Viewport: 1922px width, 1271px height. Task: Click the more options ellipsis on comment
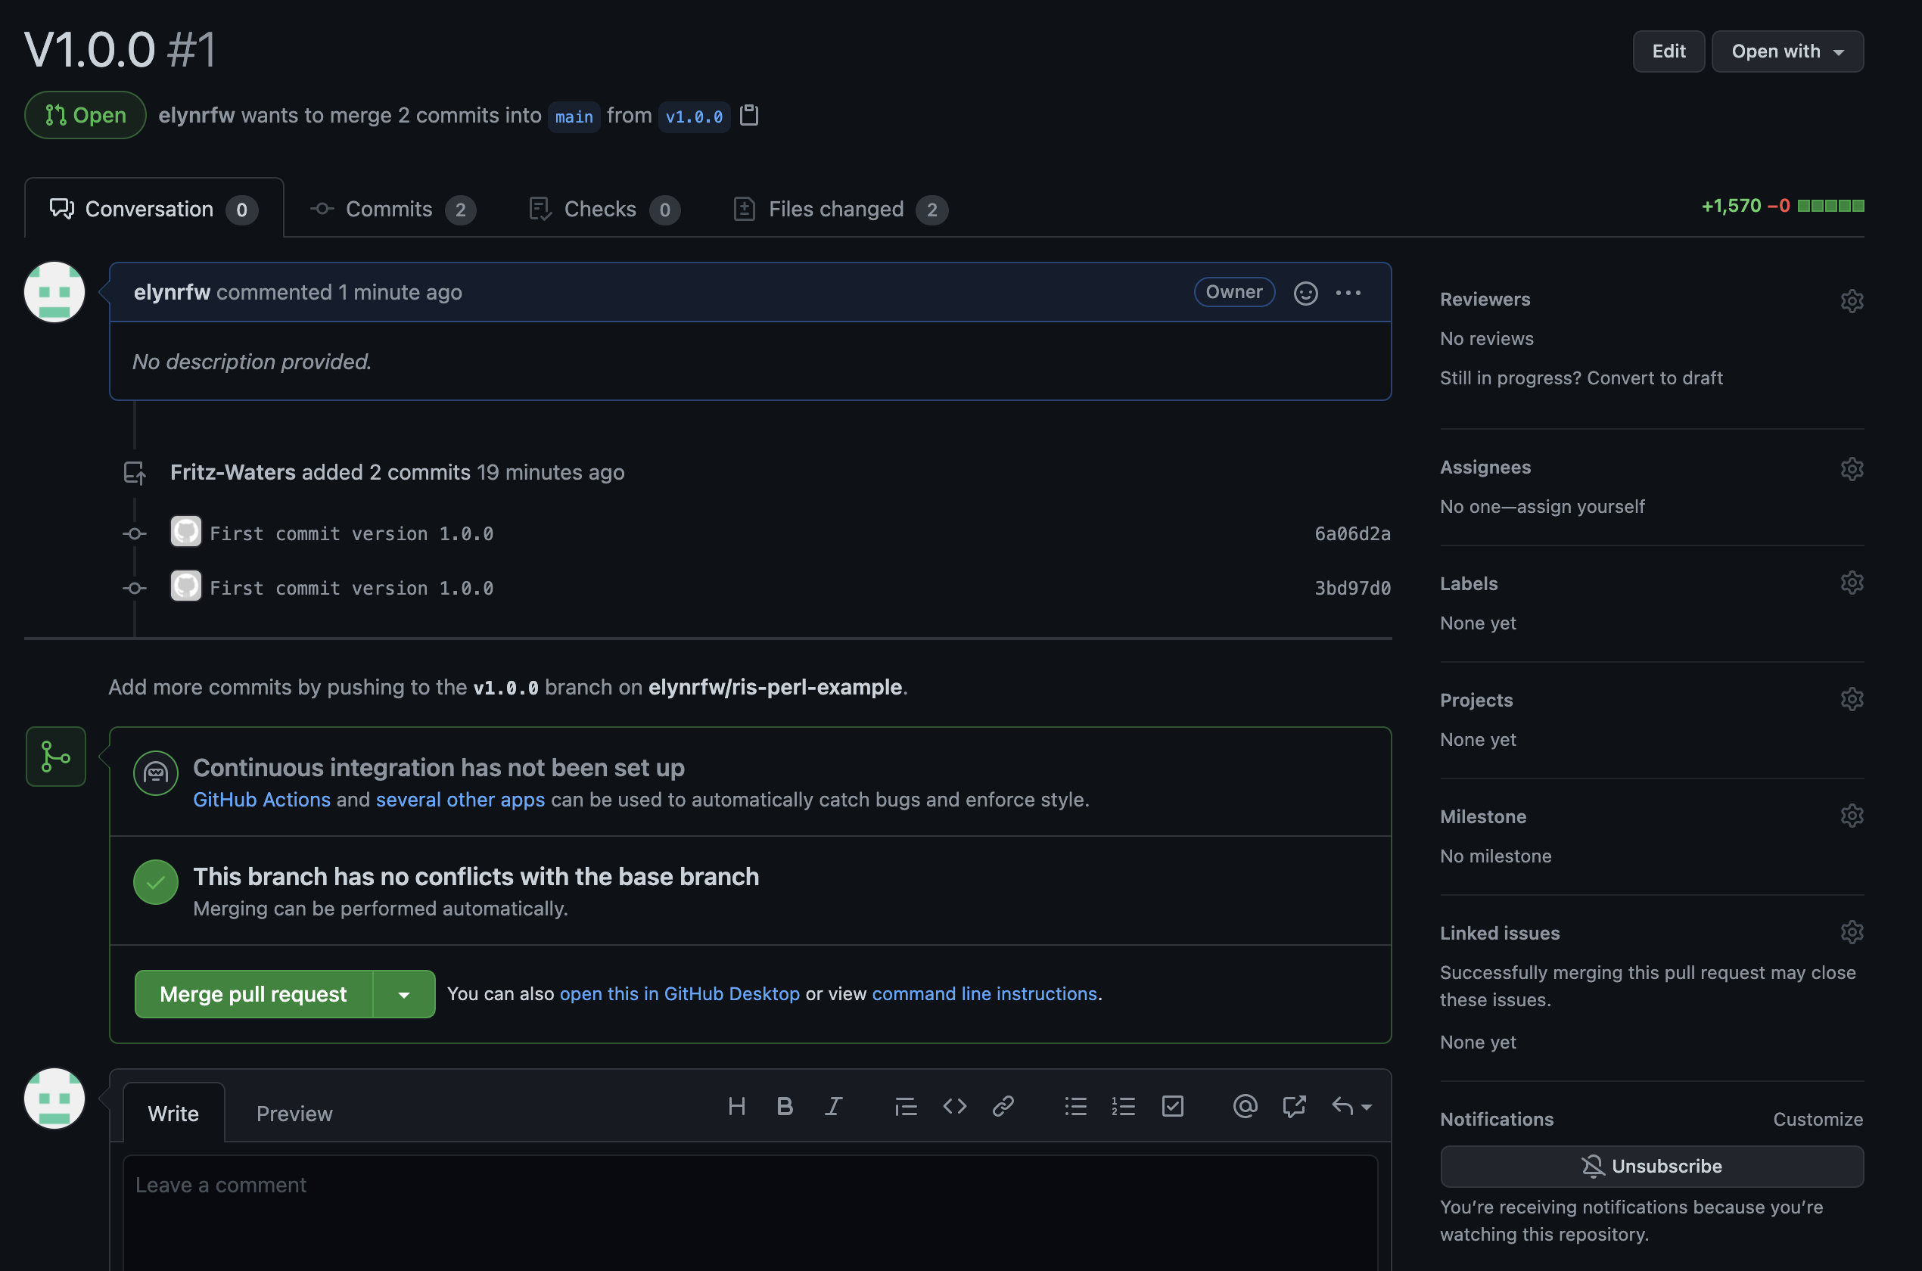tap(1348, 291)
